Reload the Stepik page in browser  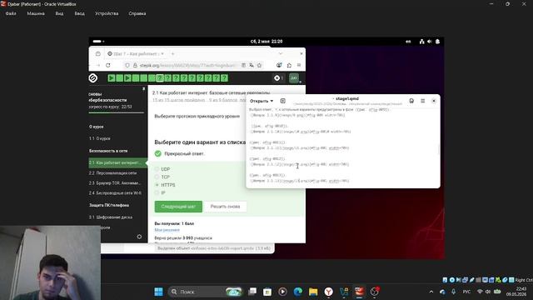coord(108,65)
